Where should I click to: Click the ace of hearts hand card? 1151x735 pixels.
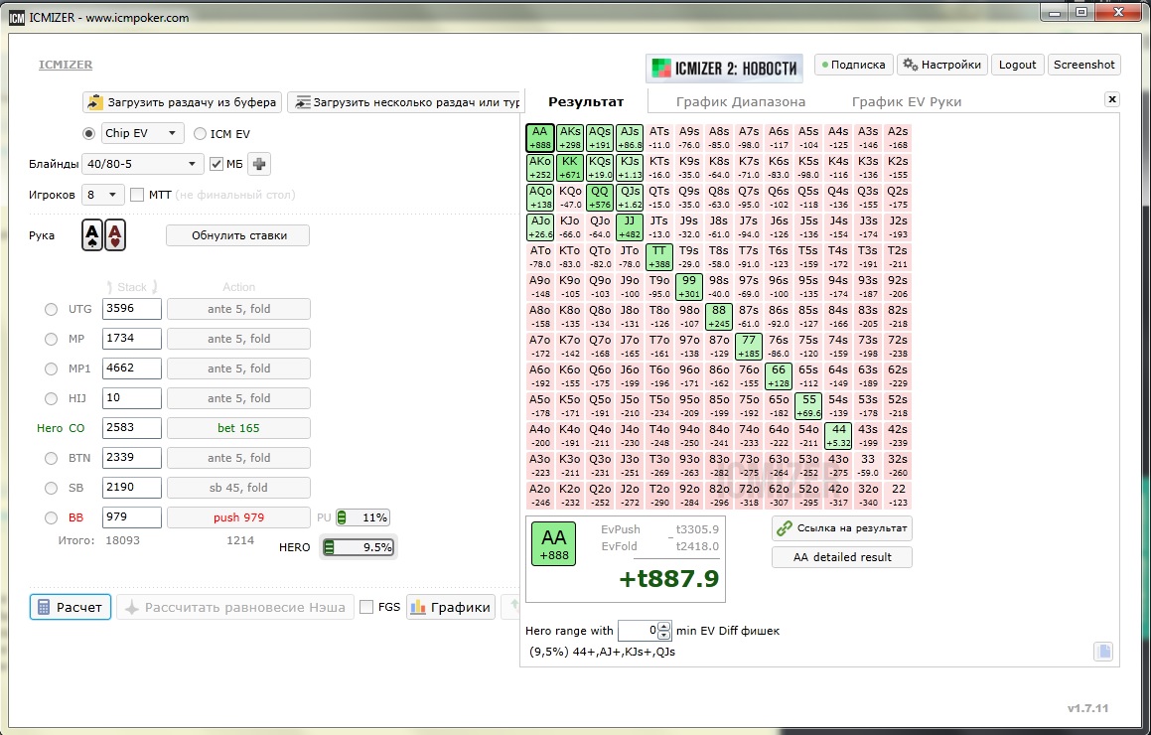pos(115,235)
